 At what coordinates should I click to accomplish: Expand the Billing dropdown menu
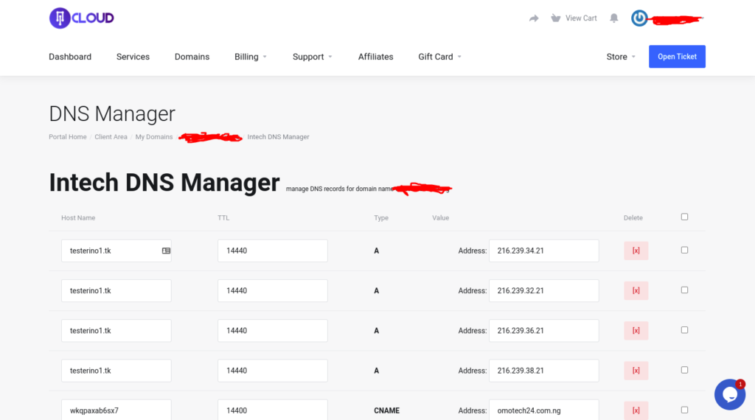click(251, 57)
